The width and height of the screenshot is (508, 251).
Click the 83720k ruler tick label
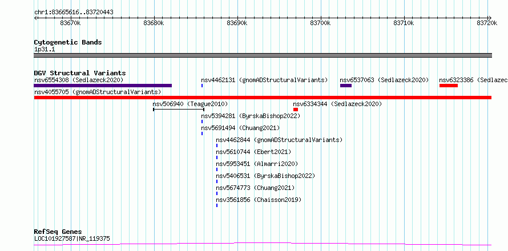(x=487, y=23)
